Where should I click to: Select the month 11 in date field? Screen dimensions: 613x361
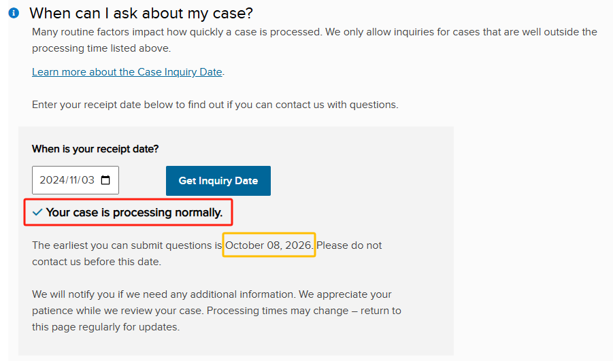click(x=73, y=179)
